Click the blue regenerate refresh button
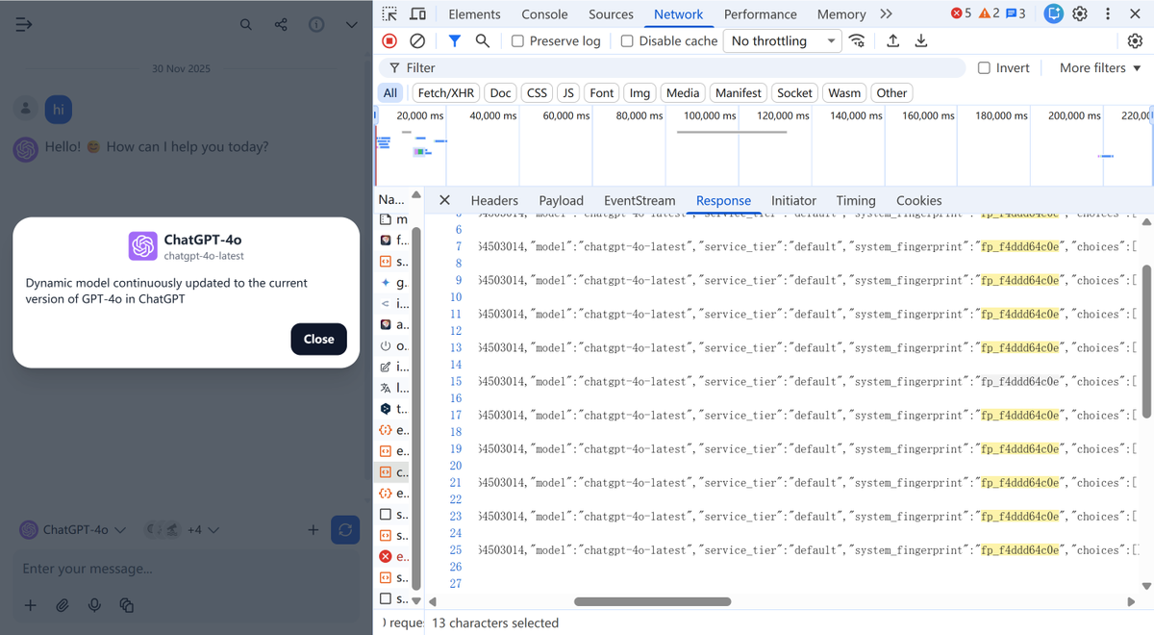 tap(345, 530)
